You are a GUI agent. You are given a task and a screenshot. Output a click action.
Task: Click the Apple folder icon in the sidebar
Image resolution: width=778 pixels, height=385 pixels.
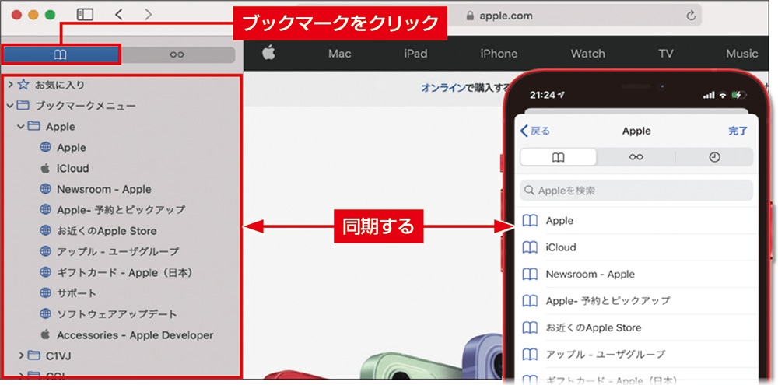[33, 126]
